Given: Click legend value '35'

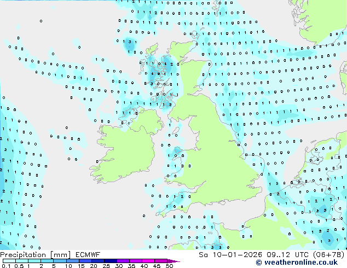Looking at the screenshot, I should coord(131,266).
